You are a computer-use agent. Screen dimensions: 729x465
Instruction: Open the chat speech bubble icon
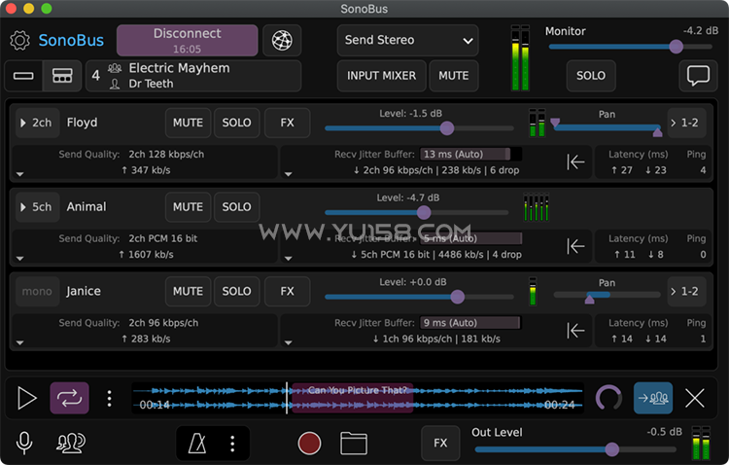click(x=698, y=76)
